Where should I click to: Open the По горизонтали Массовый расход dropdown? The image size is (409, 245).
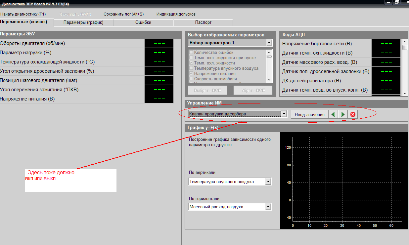268,207
